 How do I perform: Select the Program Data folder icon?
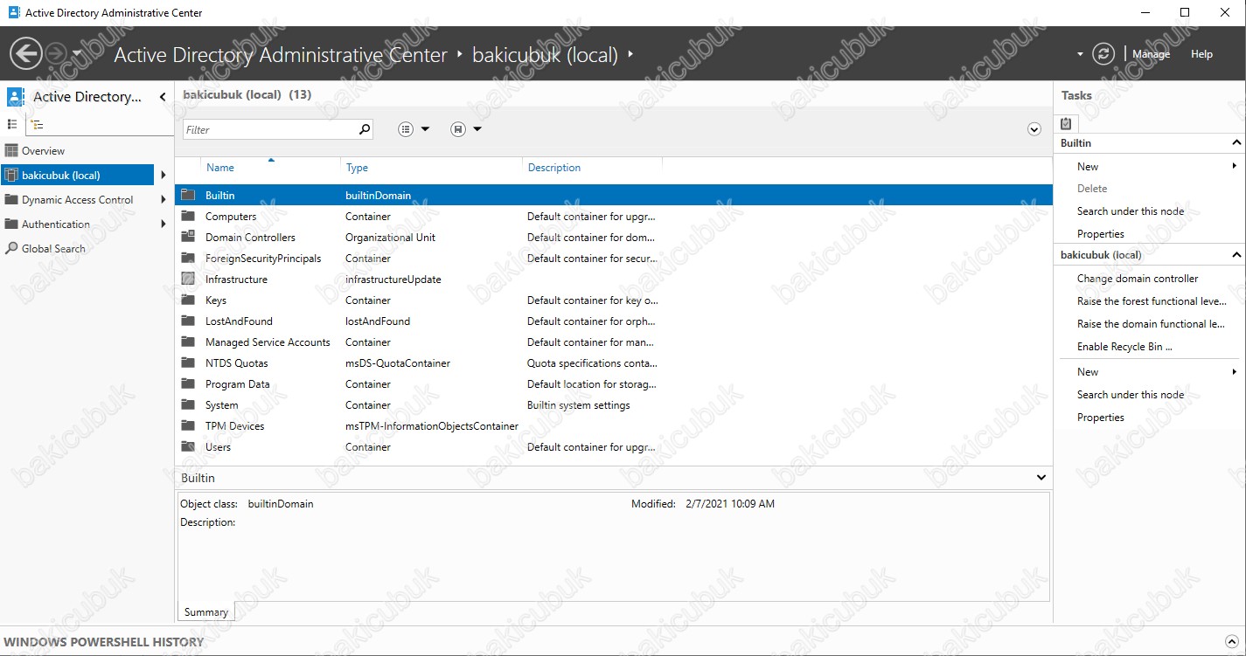pyautogui.click(x=188, y=383)
